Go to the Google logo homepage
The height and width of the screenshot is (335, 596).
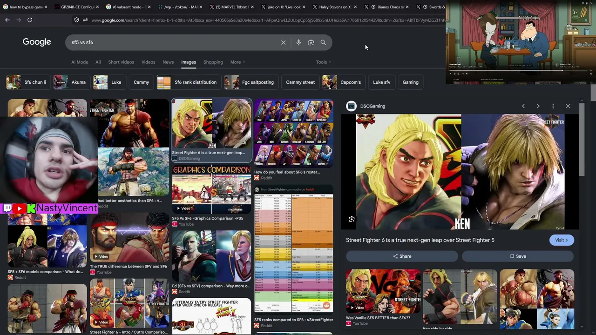(x=37, y=42)
